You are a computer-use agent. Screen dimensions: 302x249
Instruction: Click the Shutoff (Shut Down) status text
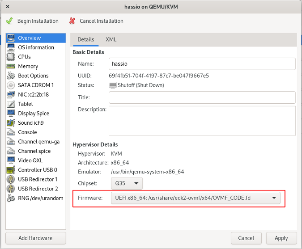141,85
